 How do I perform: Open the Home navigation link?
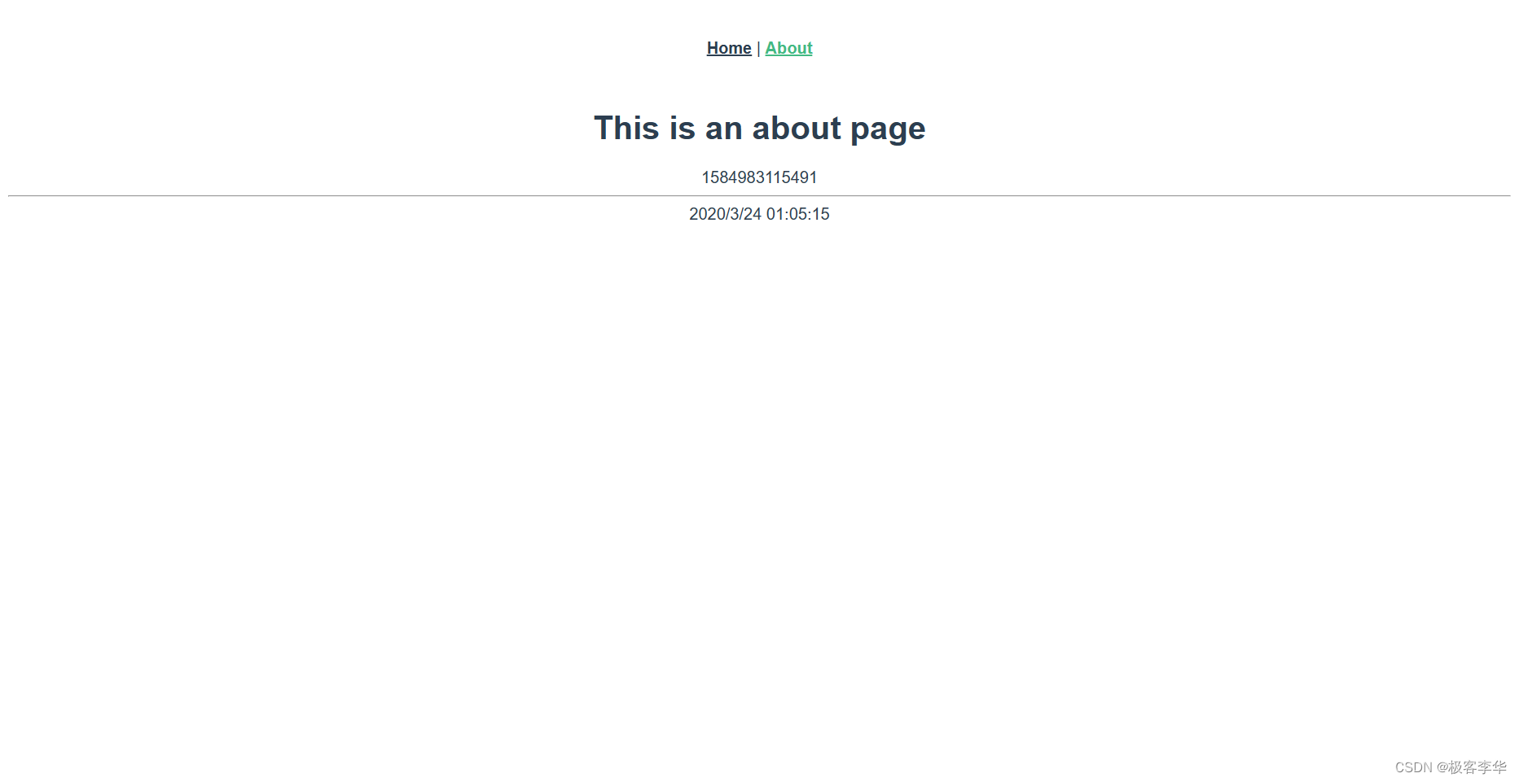729,48
